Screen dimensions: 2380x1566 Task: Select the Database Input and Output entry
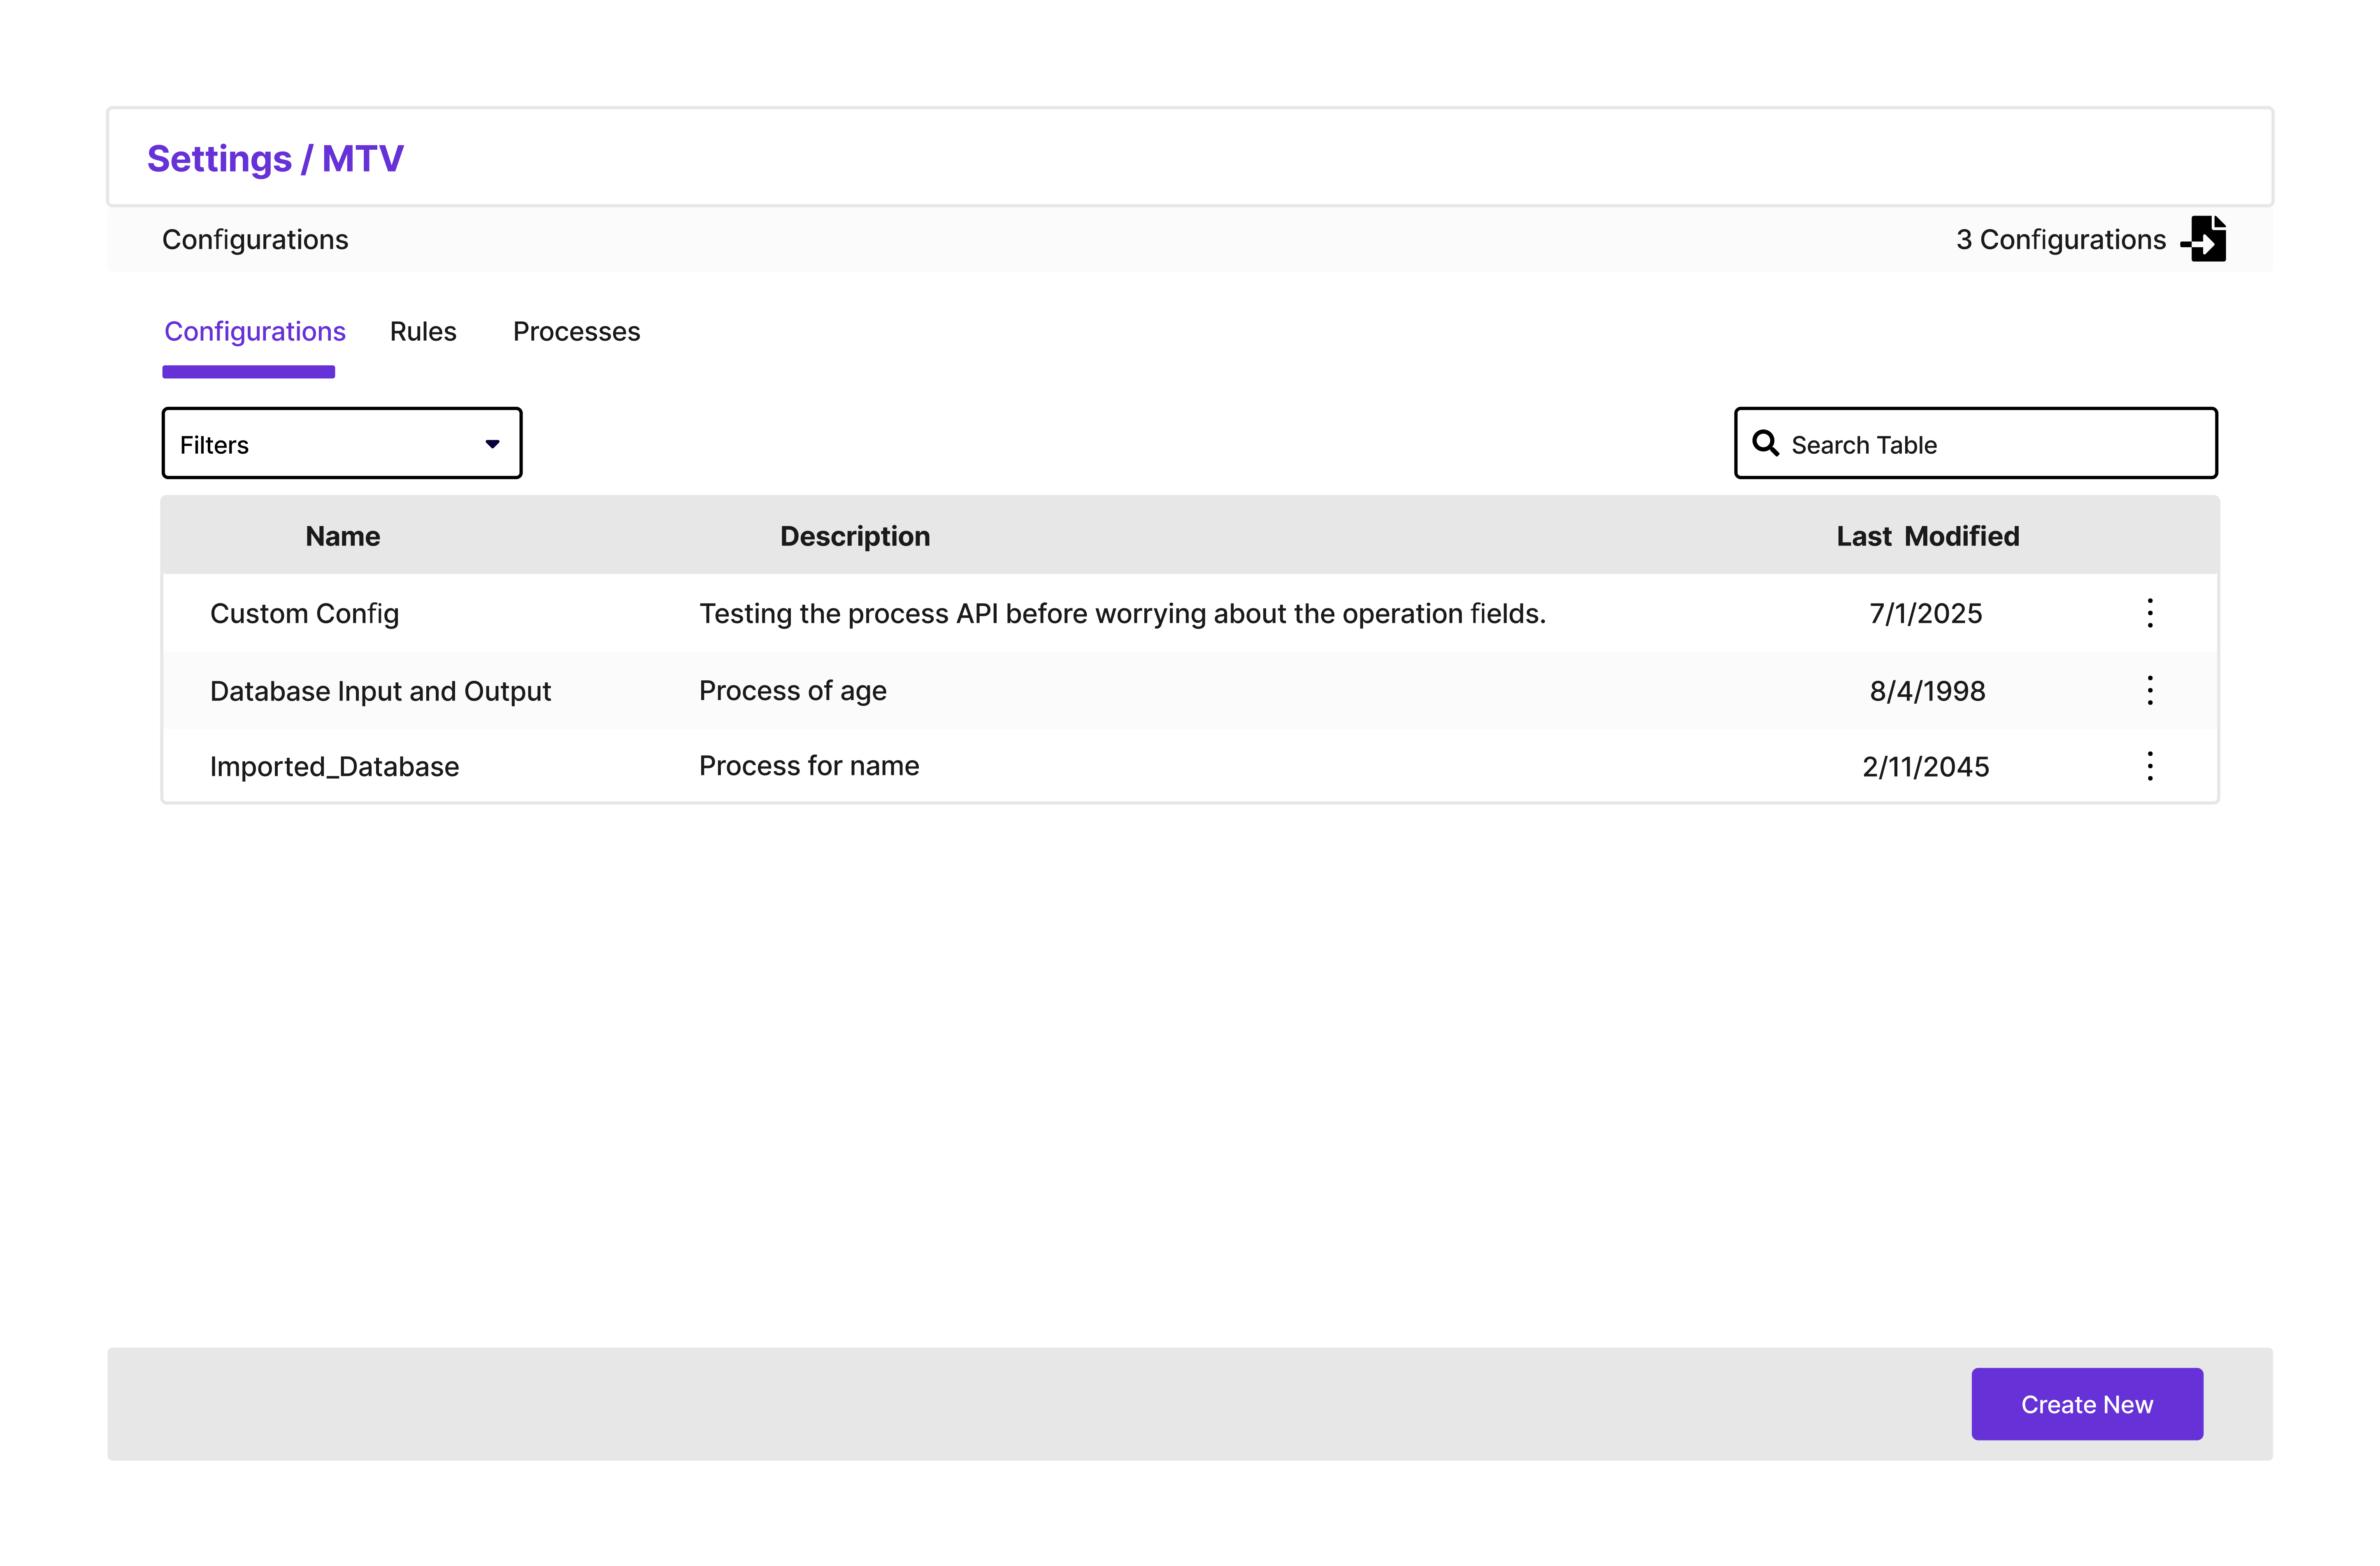pos(380,691)
